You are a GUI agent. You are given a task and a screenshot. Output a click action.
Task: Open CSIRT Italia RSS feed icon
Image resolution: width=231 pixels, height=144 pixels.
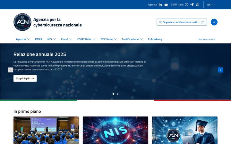tap(198, 4)
